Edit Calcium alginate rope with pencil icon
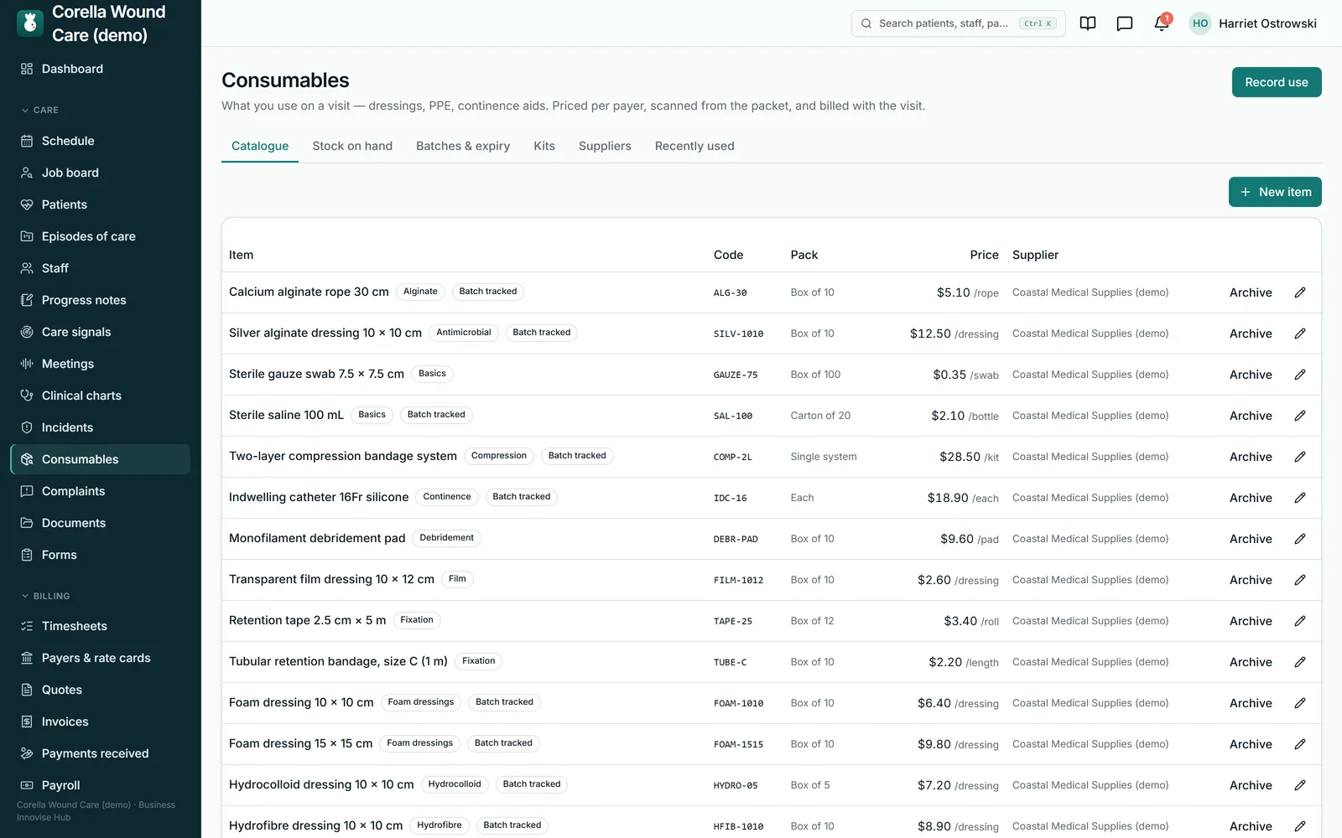The image size is (1342, 838). pyautogui.click(x=1300, y=292)
